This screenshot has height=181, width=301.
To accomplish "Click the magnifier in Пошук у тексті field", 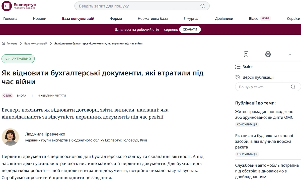I will pyautogui.click(x=293, y=87).
